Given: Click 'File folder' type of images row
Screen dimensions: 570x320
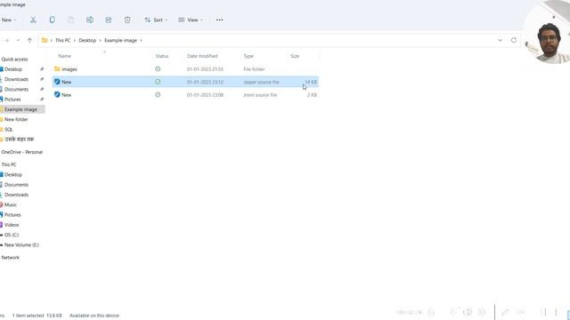Looking at the screenshot, I should coord(254,69).
